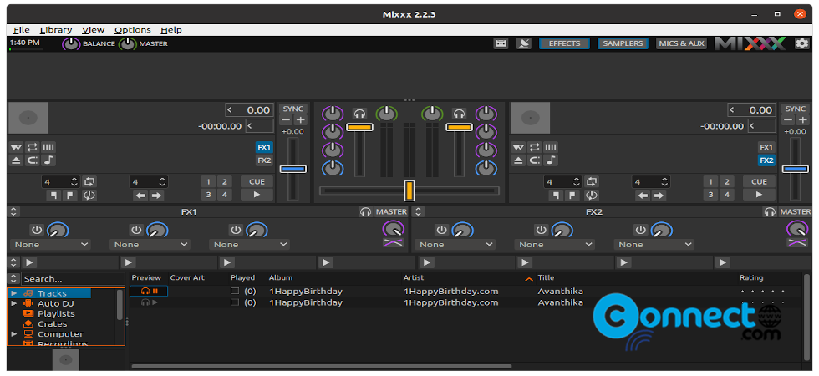Click the recording cassette icon in top bar
This screenshot has height=376, width=819.
click(501, 43)
